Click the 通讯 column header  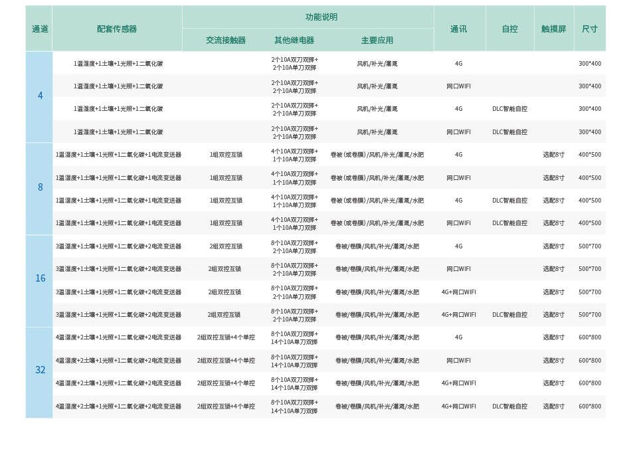pyautogui.click(x=459, y=29)
